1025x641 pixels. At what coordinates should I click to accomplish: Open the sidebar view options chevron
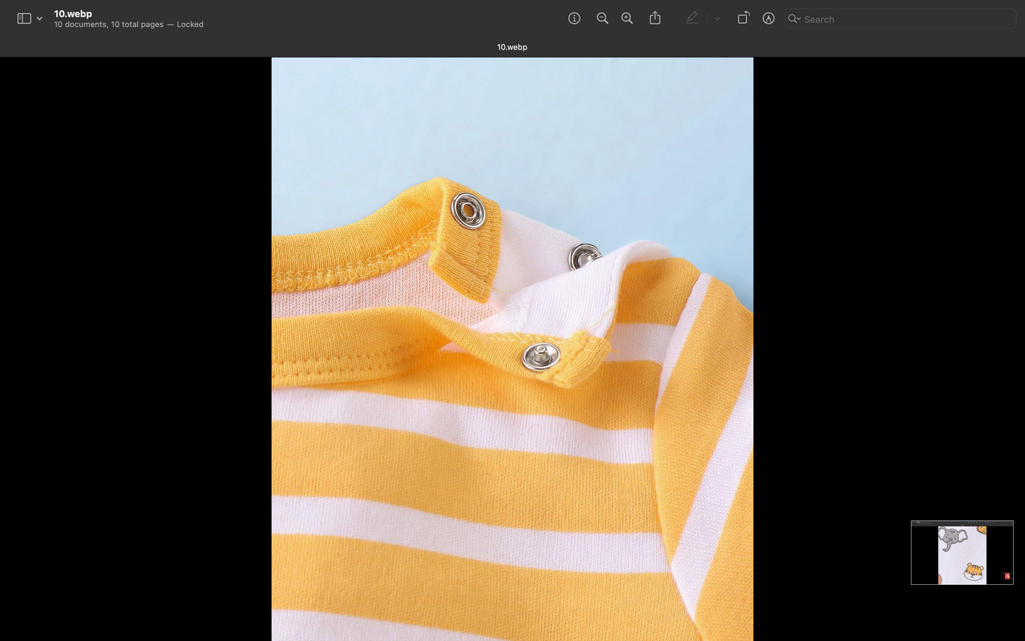[40, 19]
